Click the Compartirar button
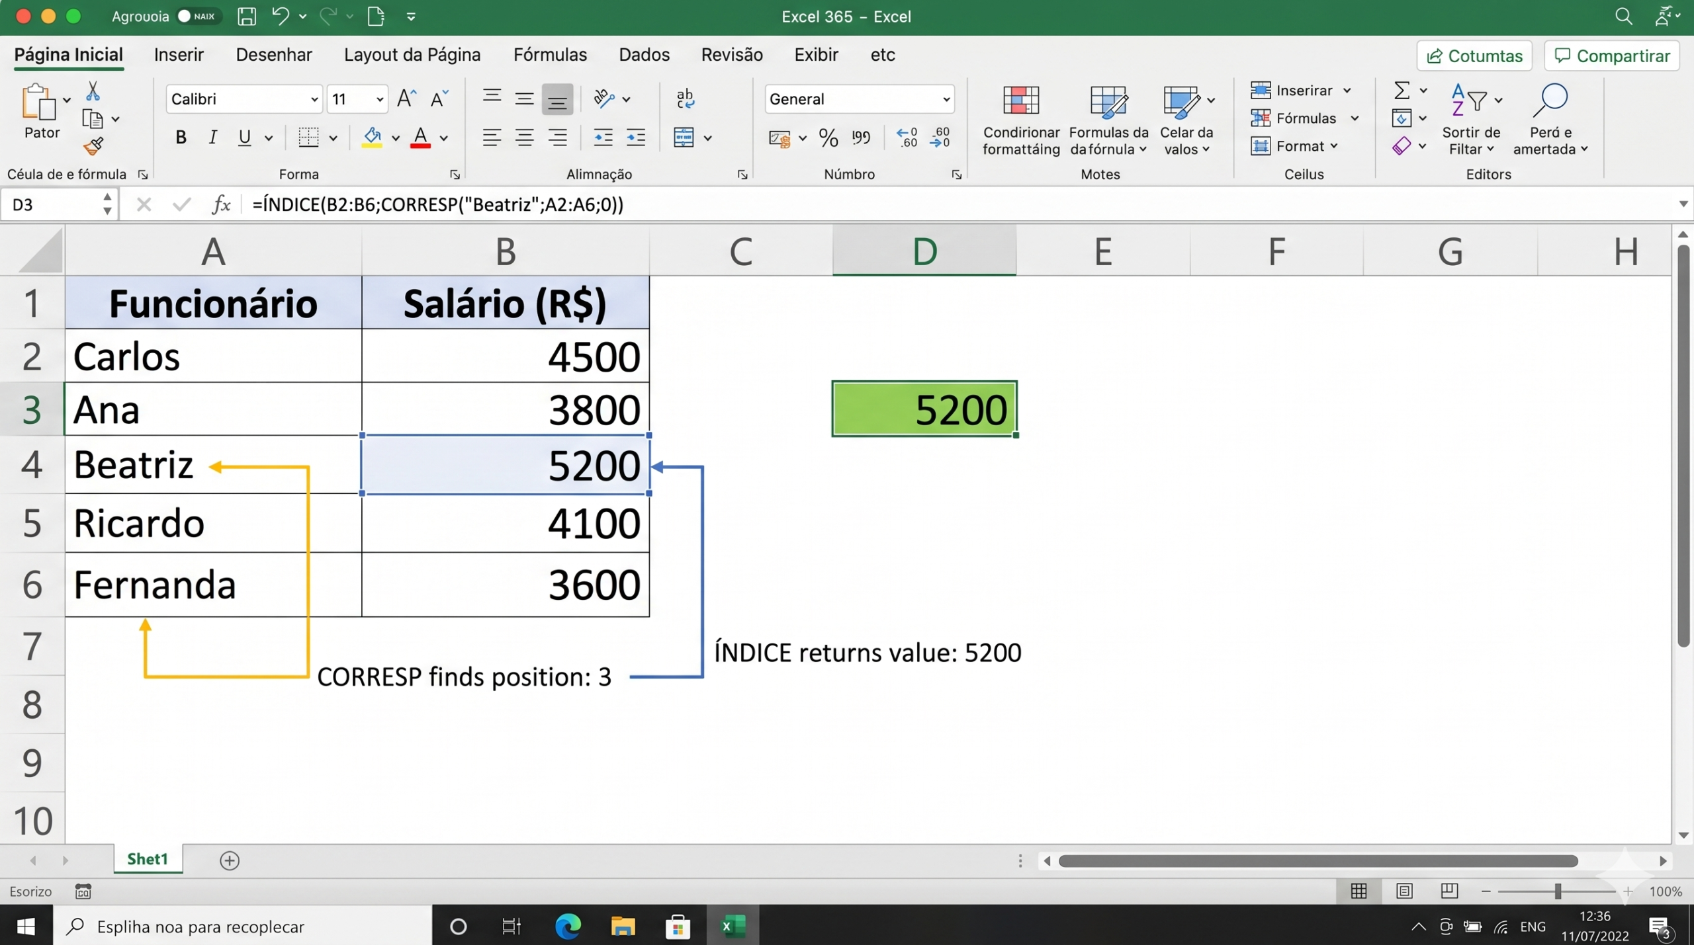Image resolution: width=1694 pixels, height=945 pixels. click(x=1612, y=56)
